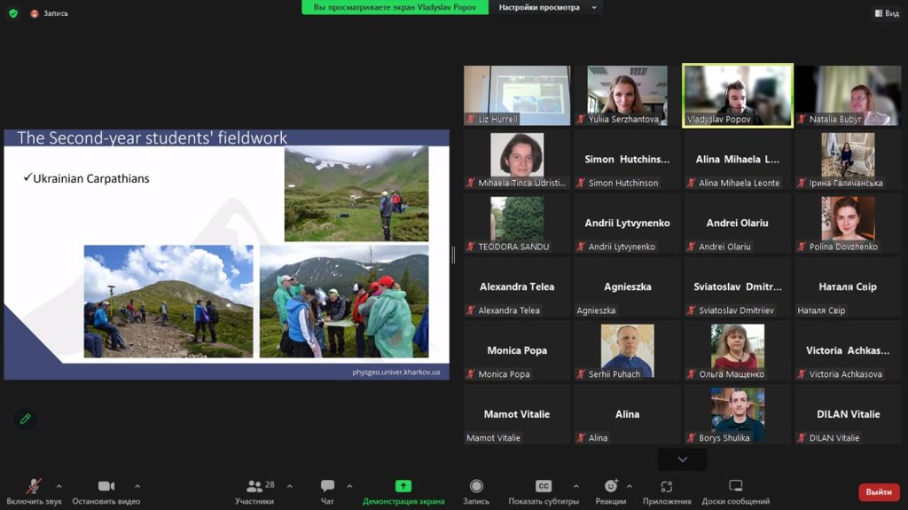Image resolution: width=908 pixels, height=510 pixels.
Task: Expand video options arrow beside camera
Action: [137, 486]
